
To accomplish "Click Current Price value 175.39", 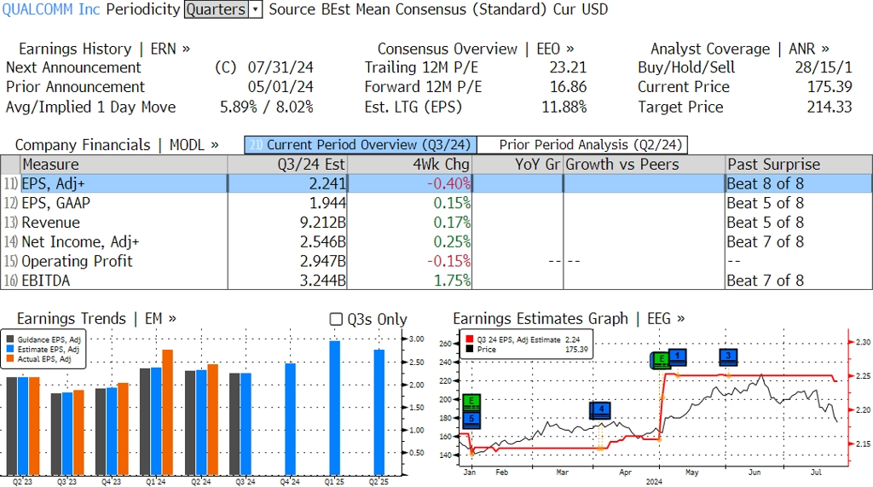I will point(830,87).
